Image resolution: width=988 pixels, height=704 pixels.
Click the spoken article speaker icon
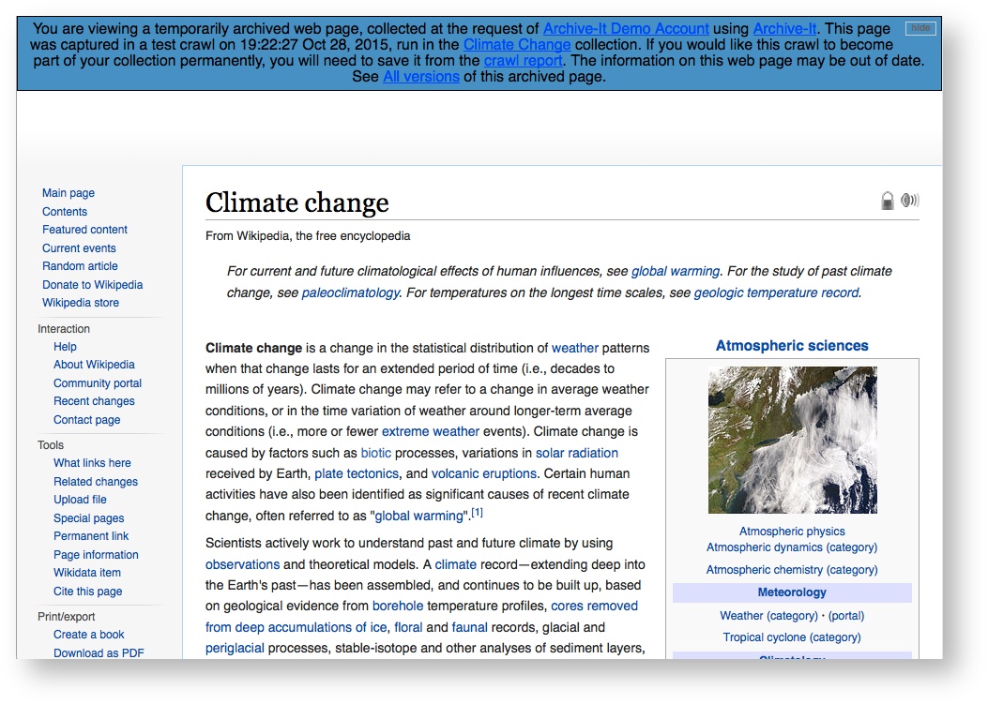click(909, 200)
